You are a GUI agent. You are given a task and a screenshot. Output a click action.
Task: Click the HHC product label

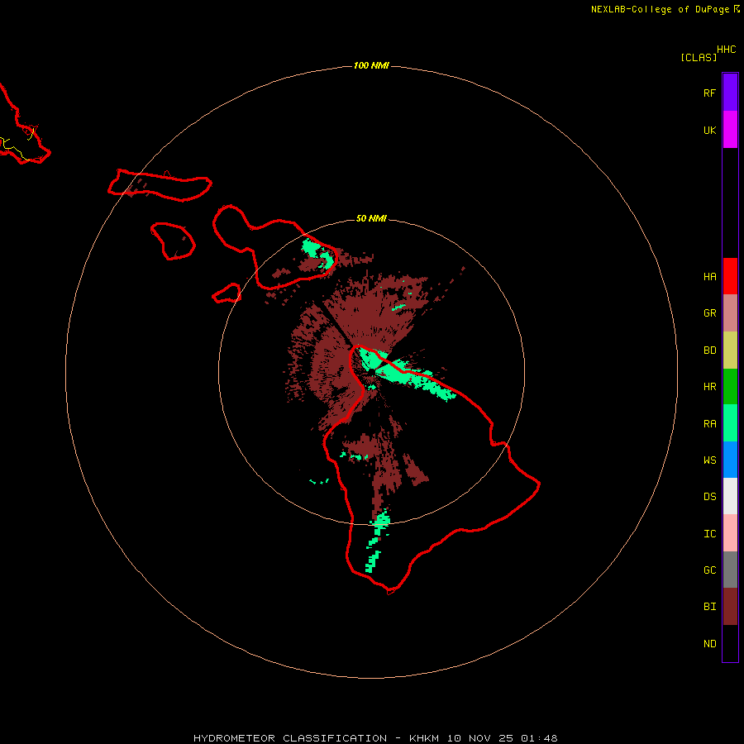point(727,50)
